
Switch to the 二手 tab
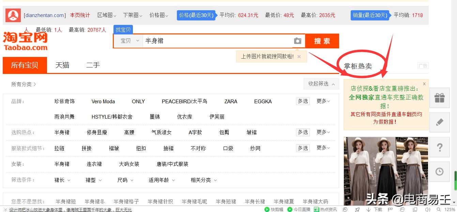[x=93, y=65]
